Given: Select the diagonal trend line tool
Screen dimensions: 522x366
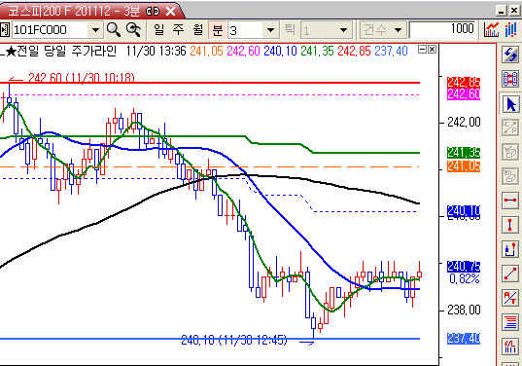Looking at the screenshot, I should pos(510,274).
